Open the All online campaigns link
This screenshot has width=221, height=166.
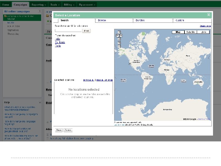click(x=17, y=11)
